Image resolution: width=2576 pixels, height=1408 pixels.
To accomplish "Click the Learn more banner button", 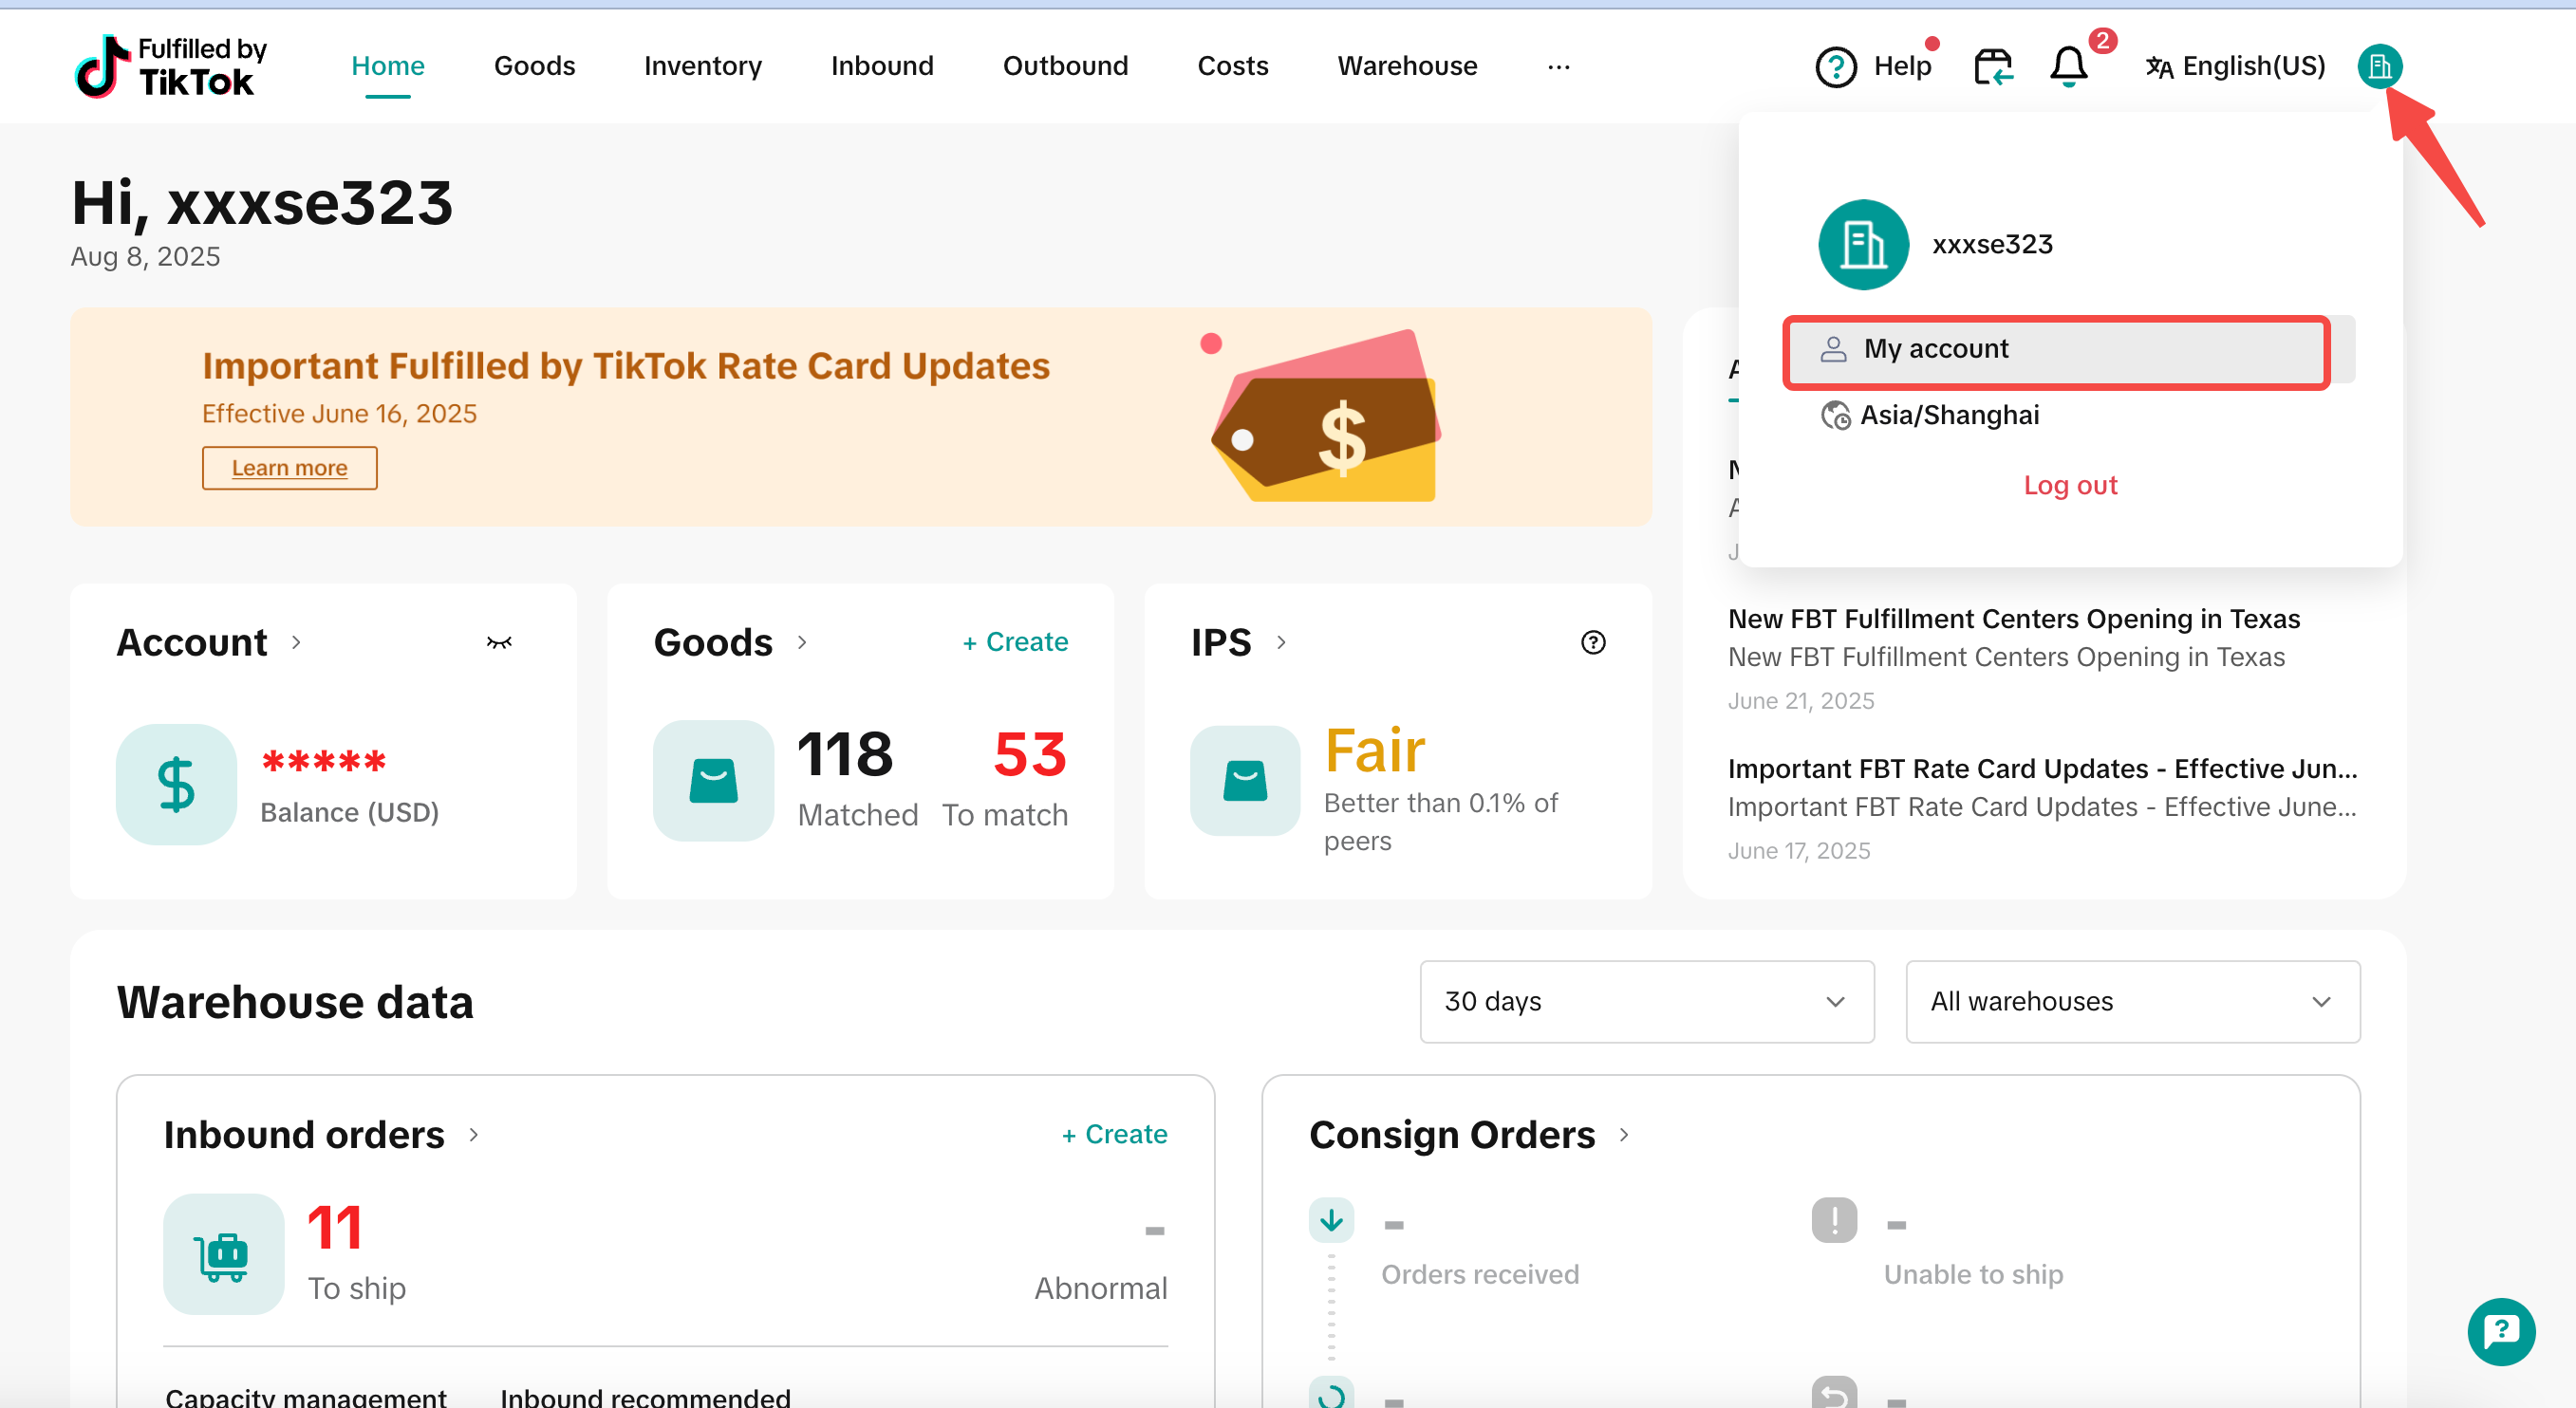I will coord(289,468).
